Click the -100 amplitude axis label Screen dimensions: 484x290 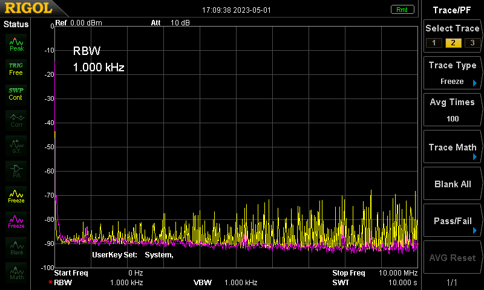[x=48, y=268]
